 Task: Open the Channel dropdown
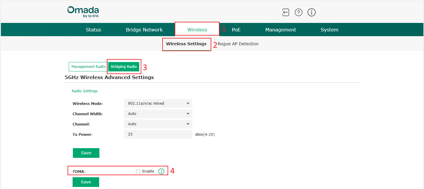click(158, 124)
